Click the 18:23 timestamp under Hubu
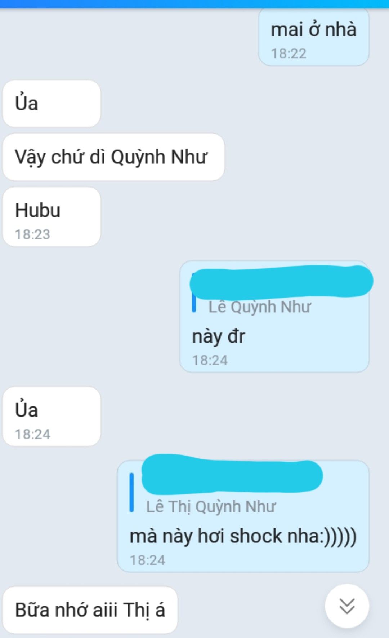The image size is (389, 638). (32, 234)
